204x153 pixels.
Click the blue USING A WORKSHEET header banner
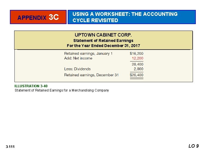point(132,17)
